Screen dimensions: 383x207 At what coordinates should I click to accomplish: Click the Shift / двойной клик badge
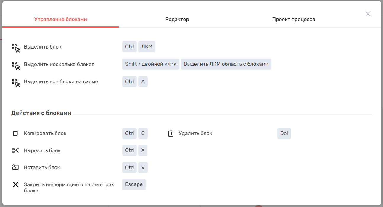click(151, 64)
